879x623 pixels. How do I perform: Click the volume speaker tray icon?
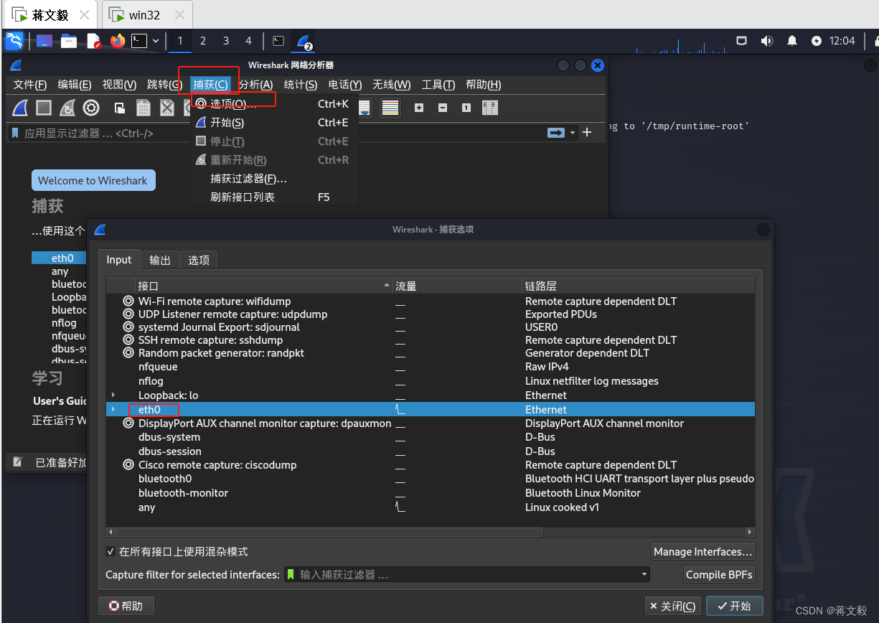tap(766, 41)
